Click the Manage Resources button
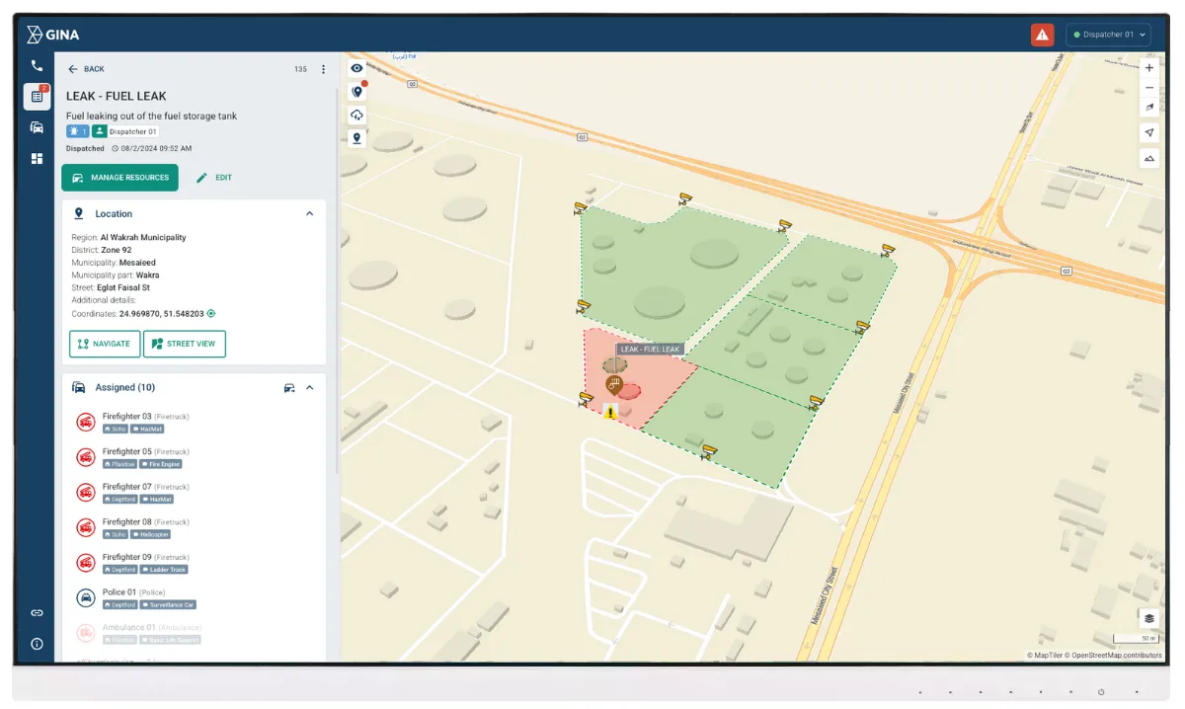This screenshot has width=1185, height=709. pyautogui.click(x=119, y=178)
